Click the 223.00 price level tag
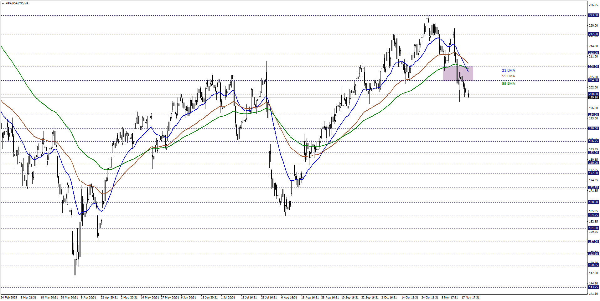Screen dimensions: 600x301 point(593,15)
